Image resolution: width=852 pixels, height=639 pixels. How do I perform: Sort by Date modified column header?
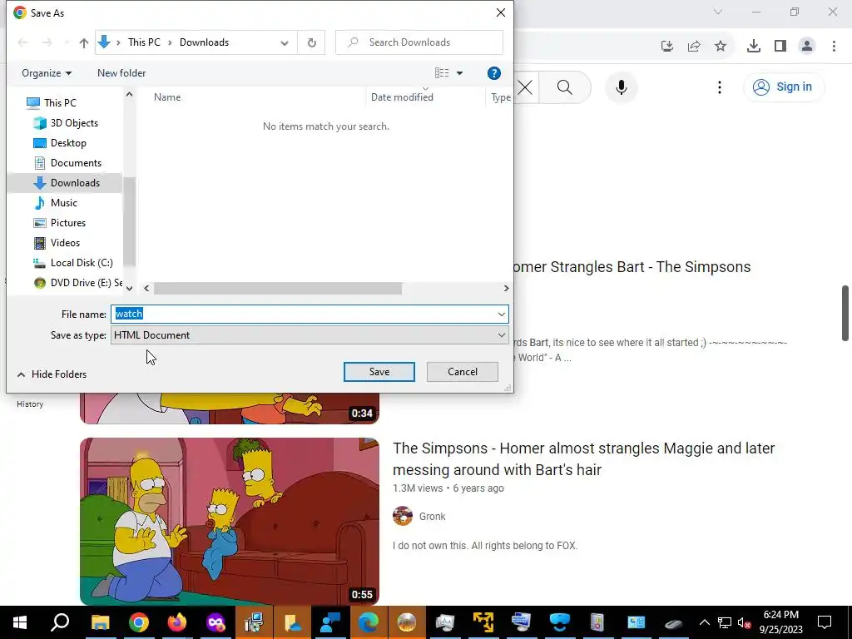(x=402, y=97)
